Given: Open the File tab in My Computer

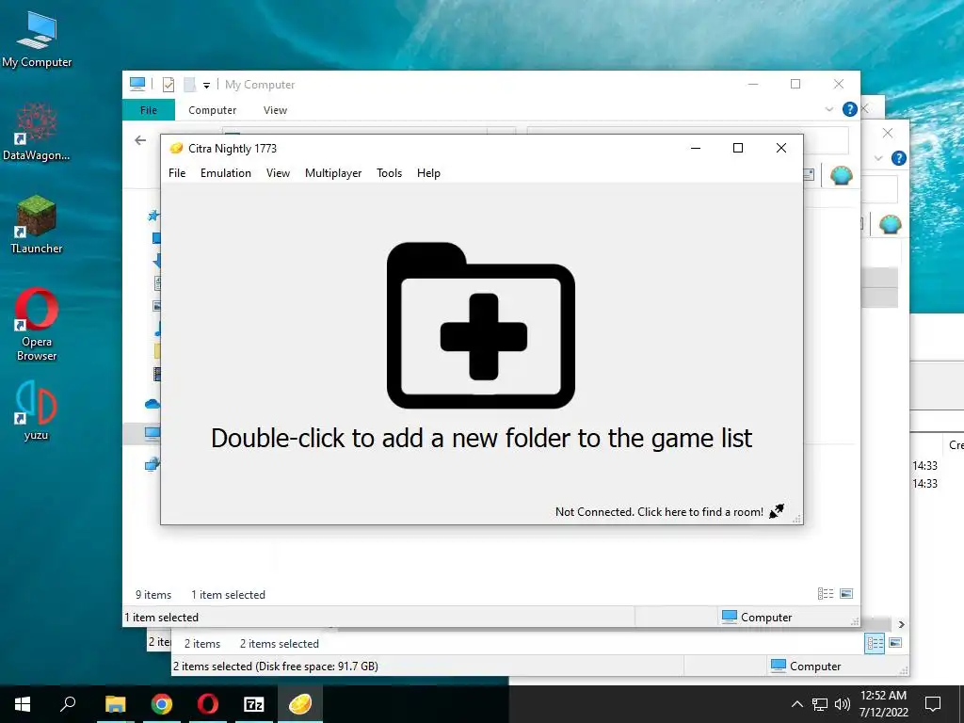Looking at the screenshot, I should tap(149, 110).
